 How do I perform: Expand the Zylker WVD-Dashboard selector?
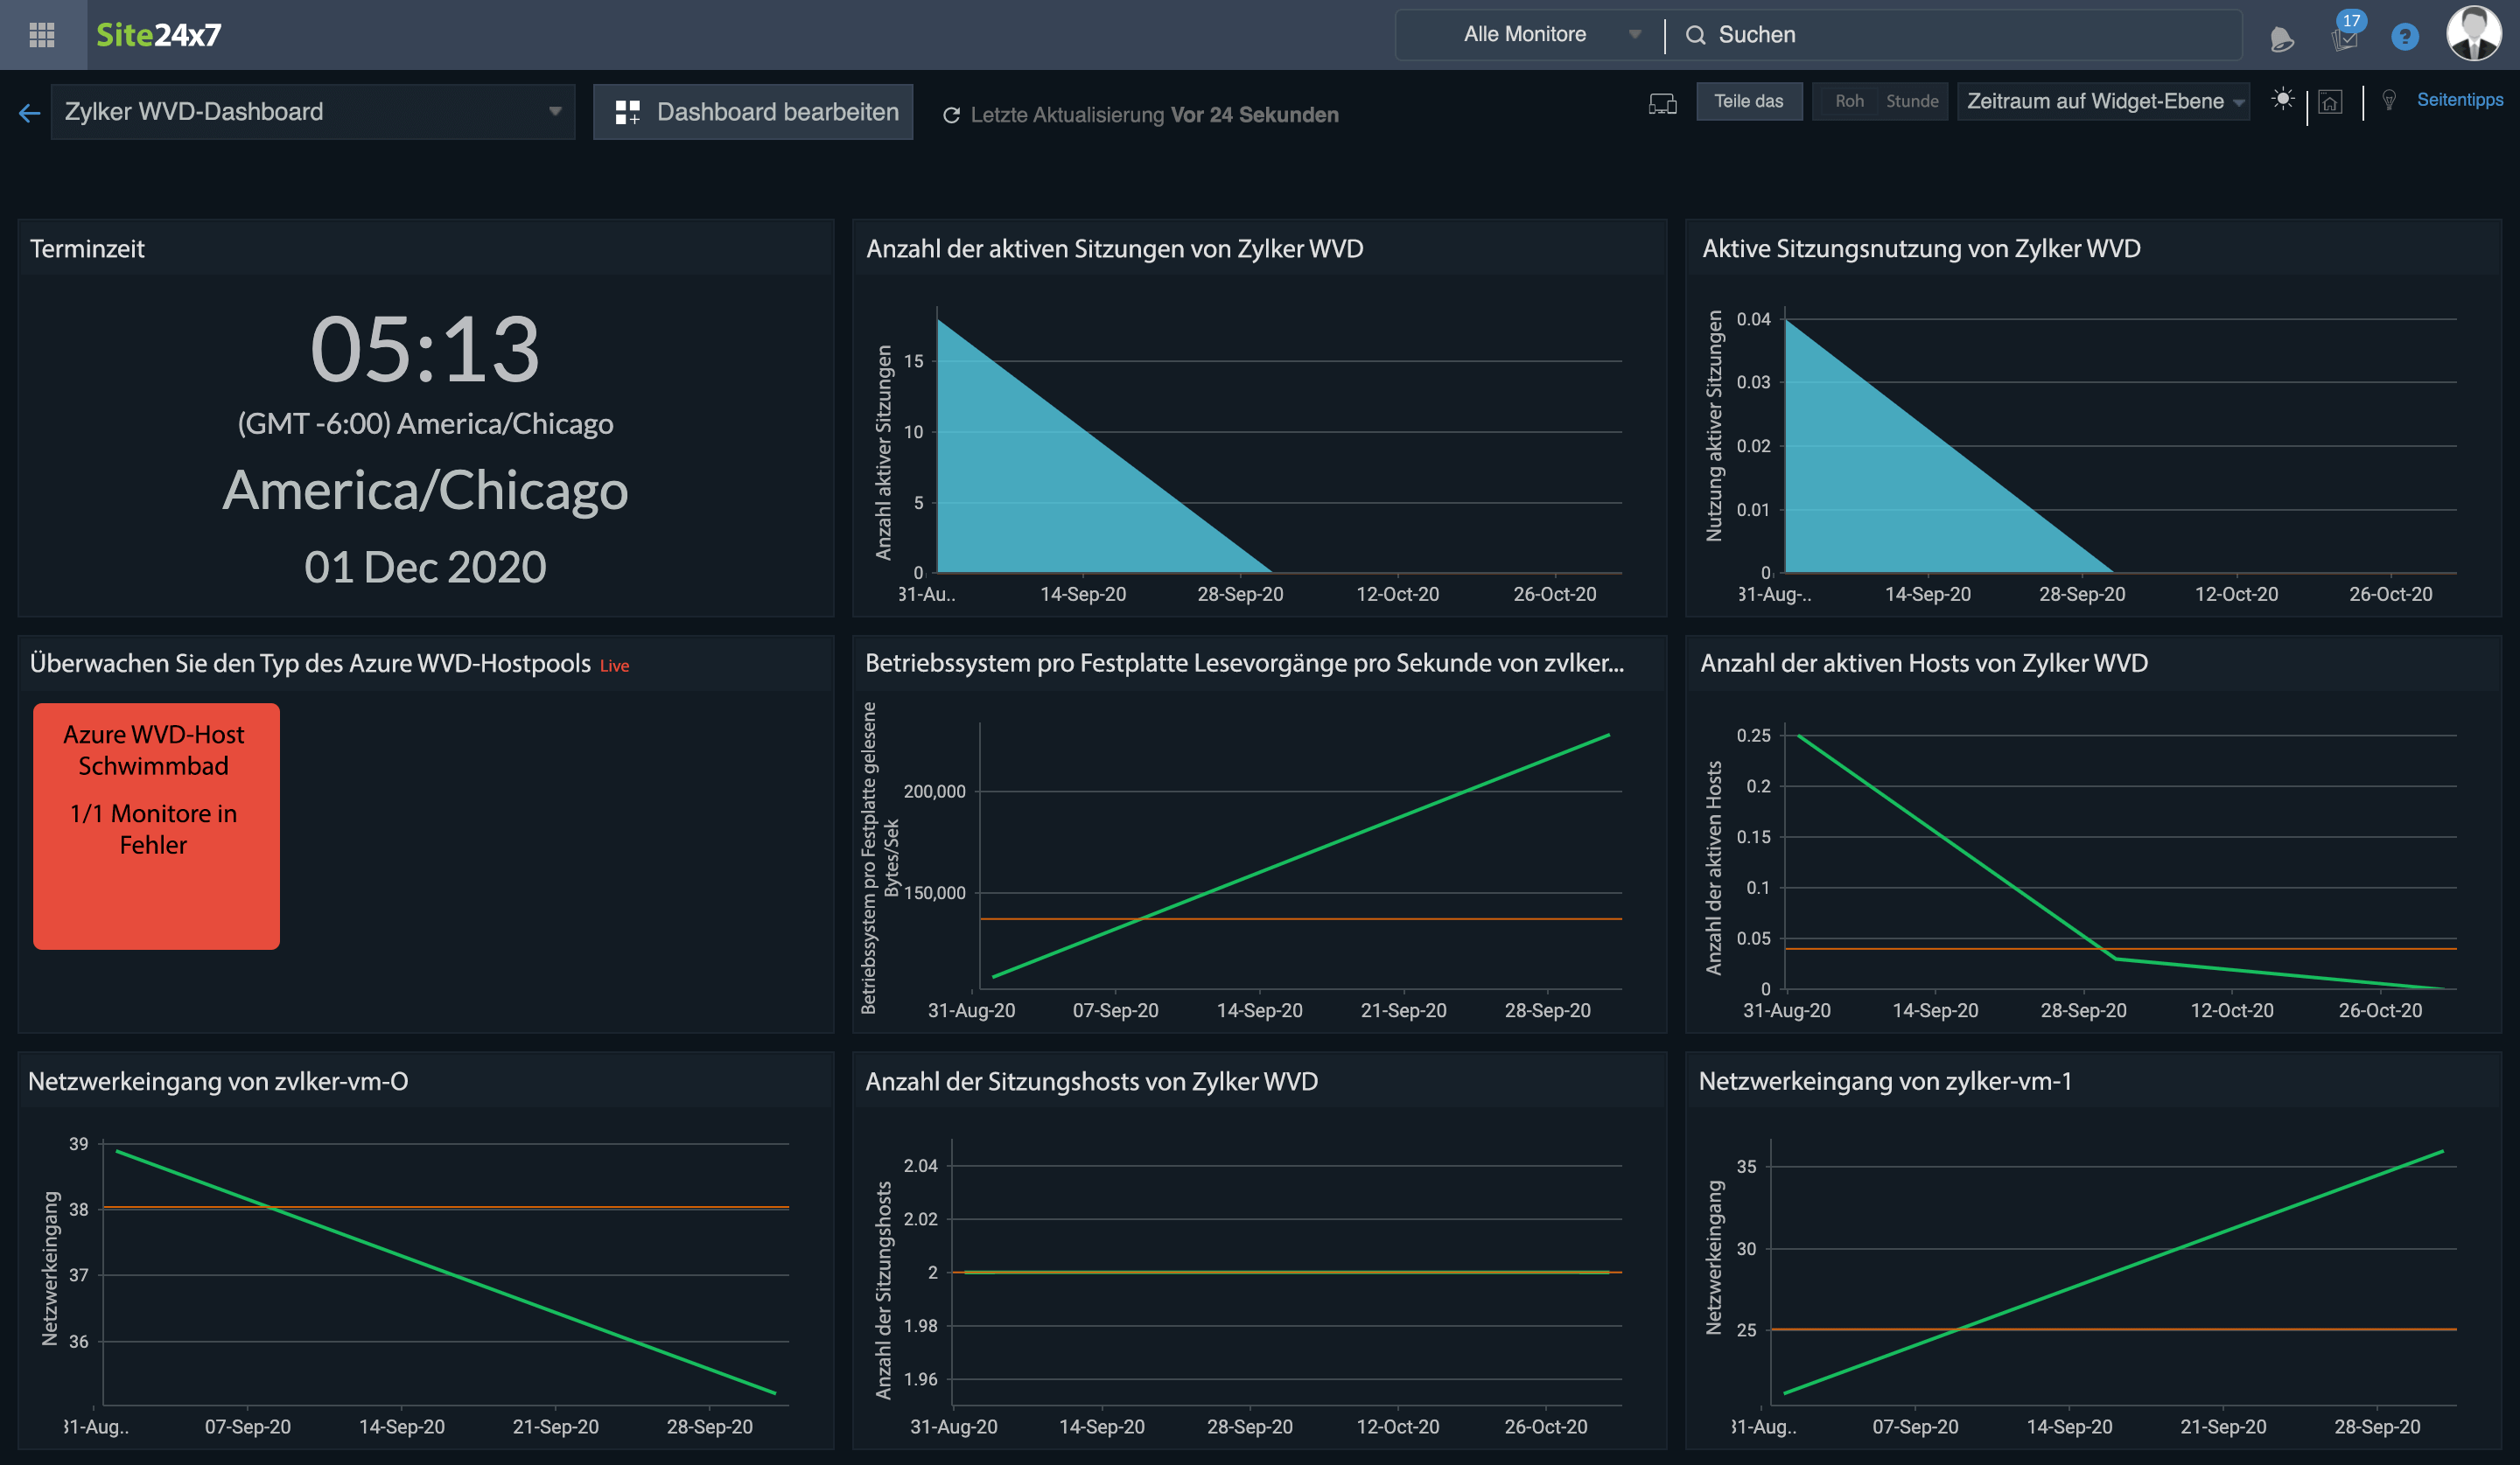pyautogui.click(x=557, y=111)
